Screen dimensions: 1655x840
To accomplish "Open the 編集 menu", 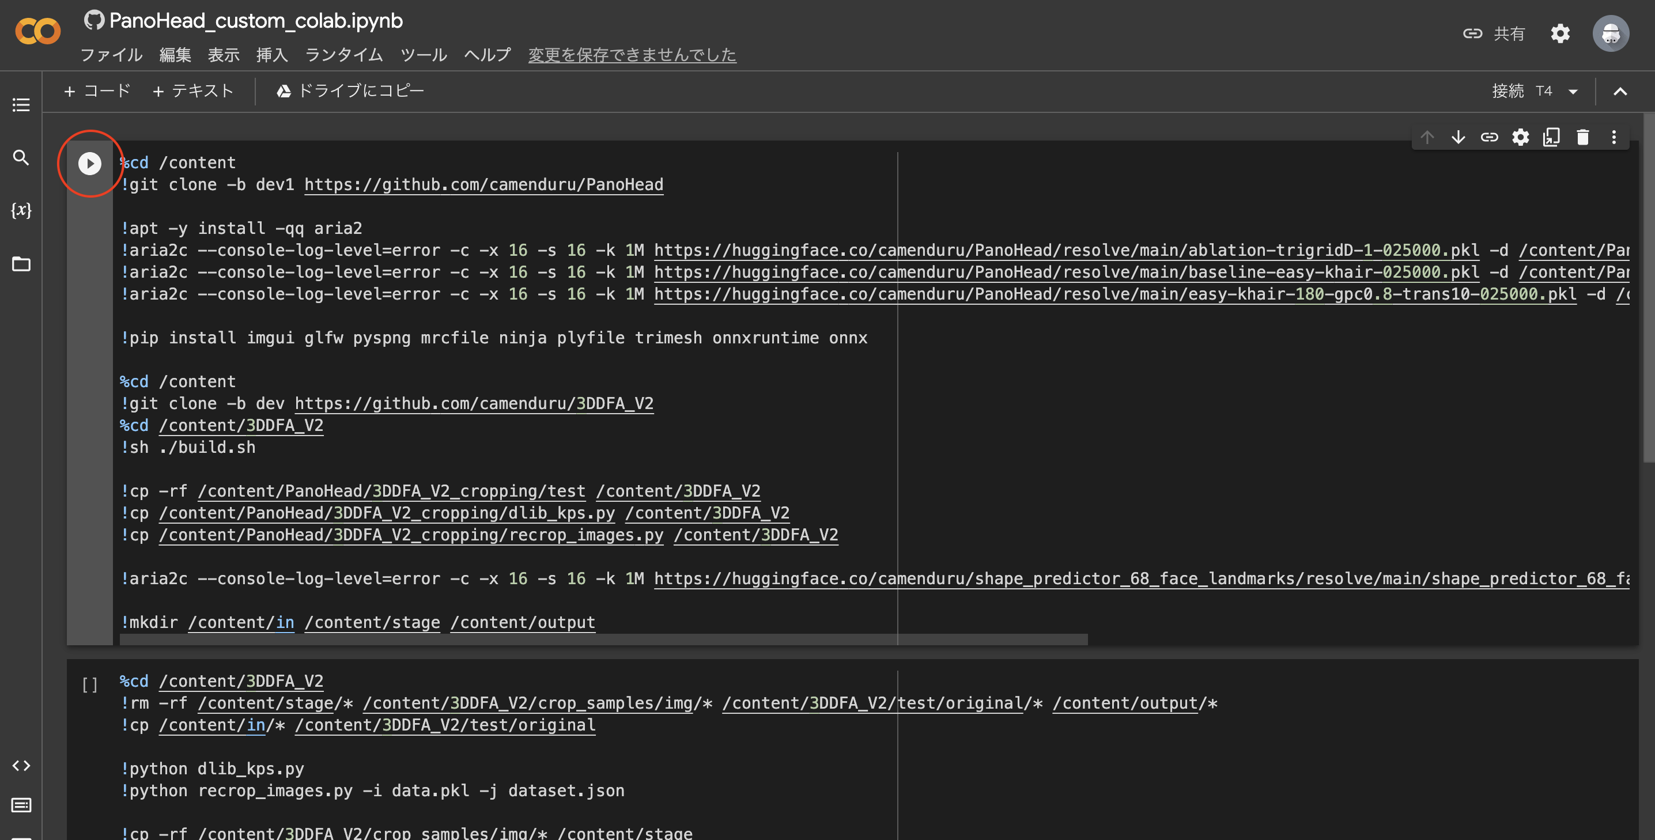I will tap(175, 55).
